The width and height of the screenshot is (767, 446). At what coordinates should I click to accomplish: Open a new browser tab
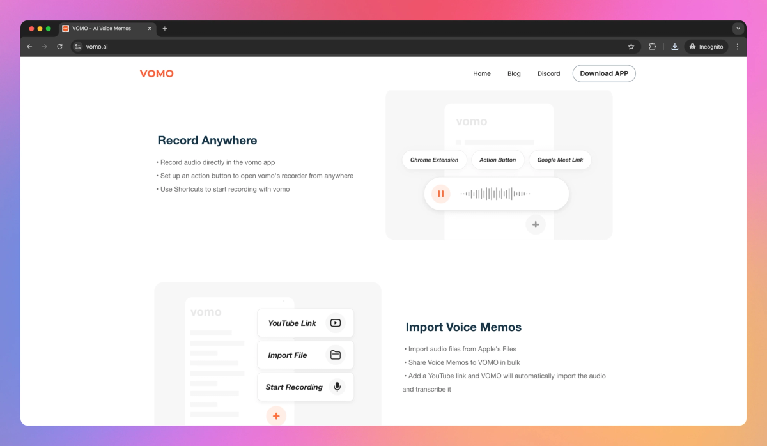[x=164, y=29]
